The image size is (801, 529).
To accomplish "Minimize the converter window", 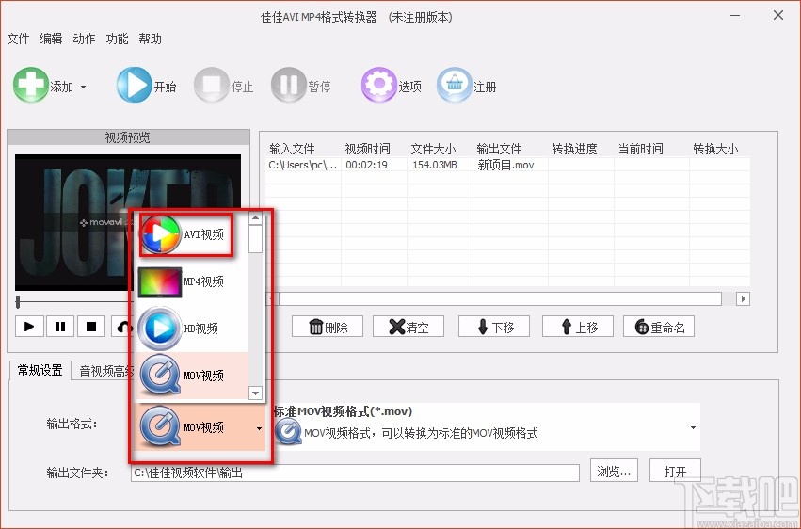I will 735,15.
